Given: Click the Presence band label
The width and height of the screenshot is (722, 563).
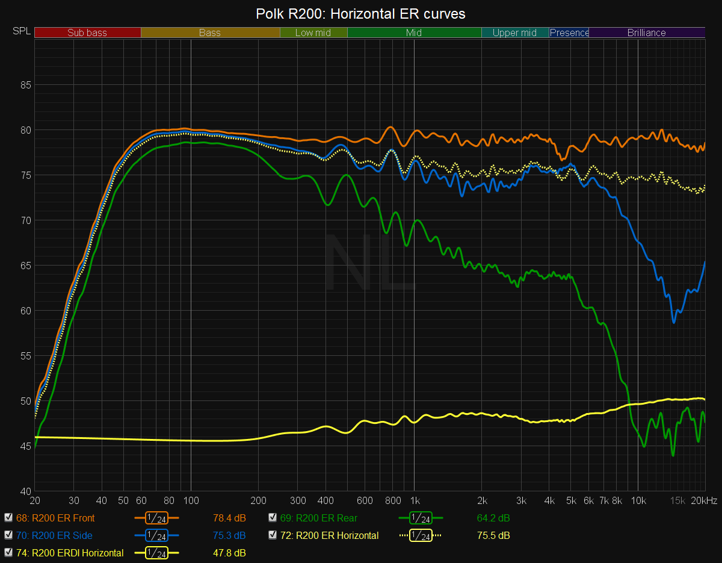Looking at the screenshot, I should (x=569, y=33).
